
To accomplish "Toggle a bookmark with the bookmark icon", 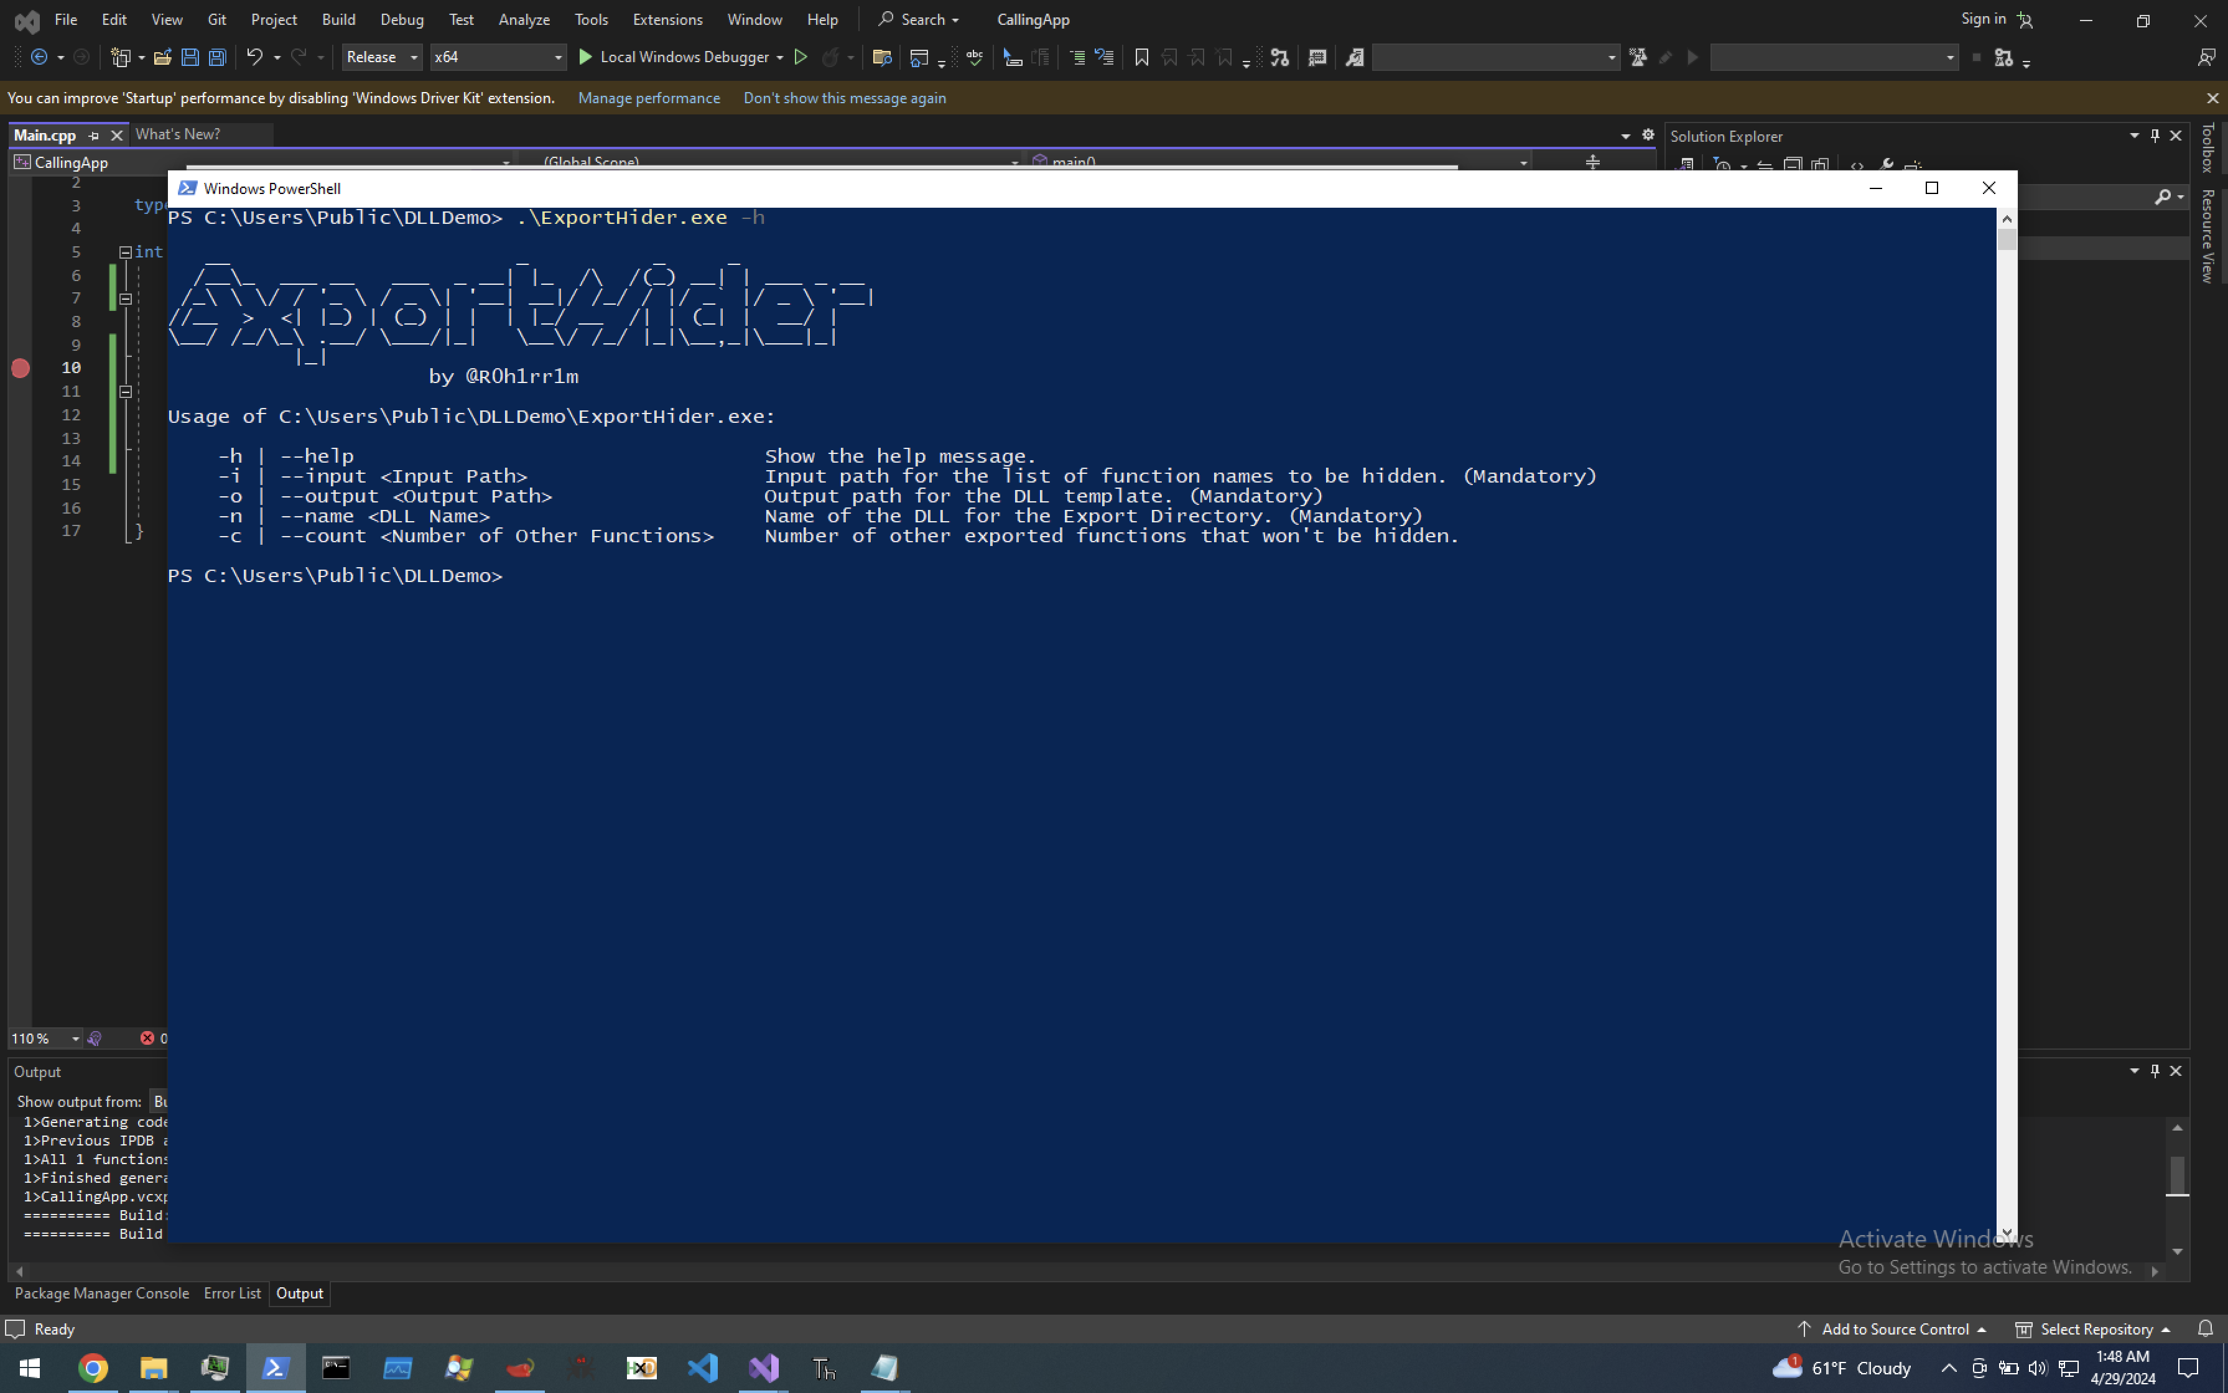I will click(1141, 57).
